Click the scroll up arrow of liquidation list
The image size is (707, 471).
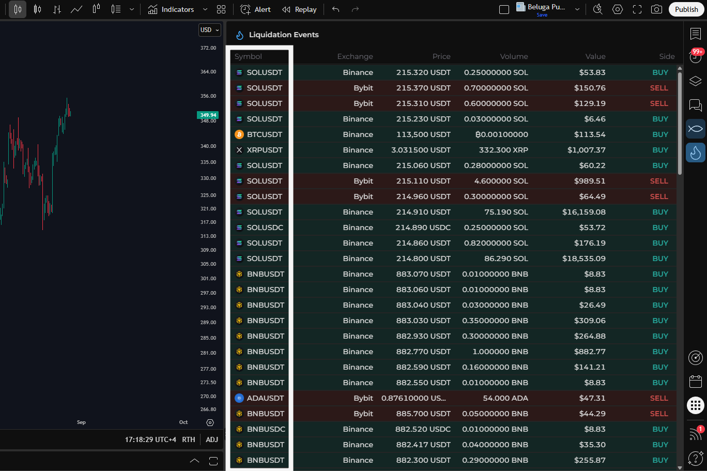tap(680, 68)
